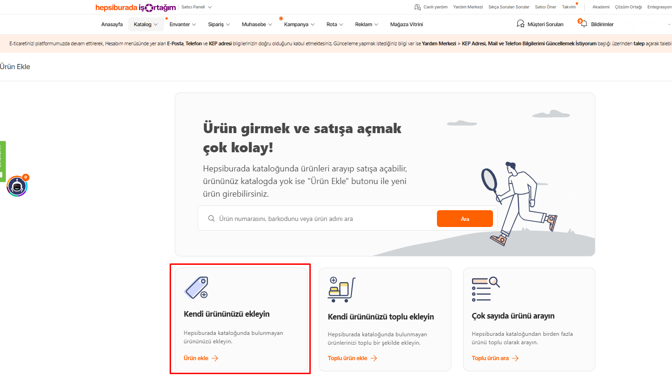672x383 pixels.
Task: Expand the Katalog menu
Action: point(146,24)
